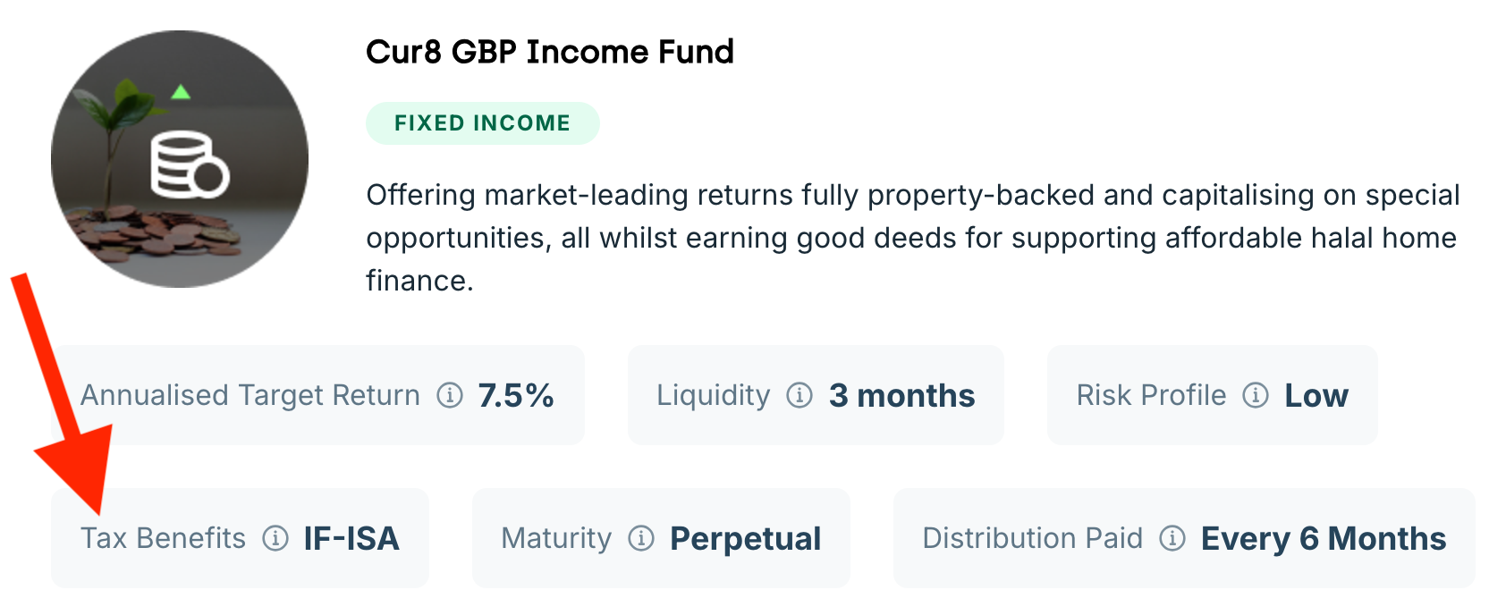Show the Tax Benefits info icon details

point(275,538)
